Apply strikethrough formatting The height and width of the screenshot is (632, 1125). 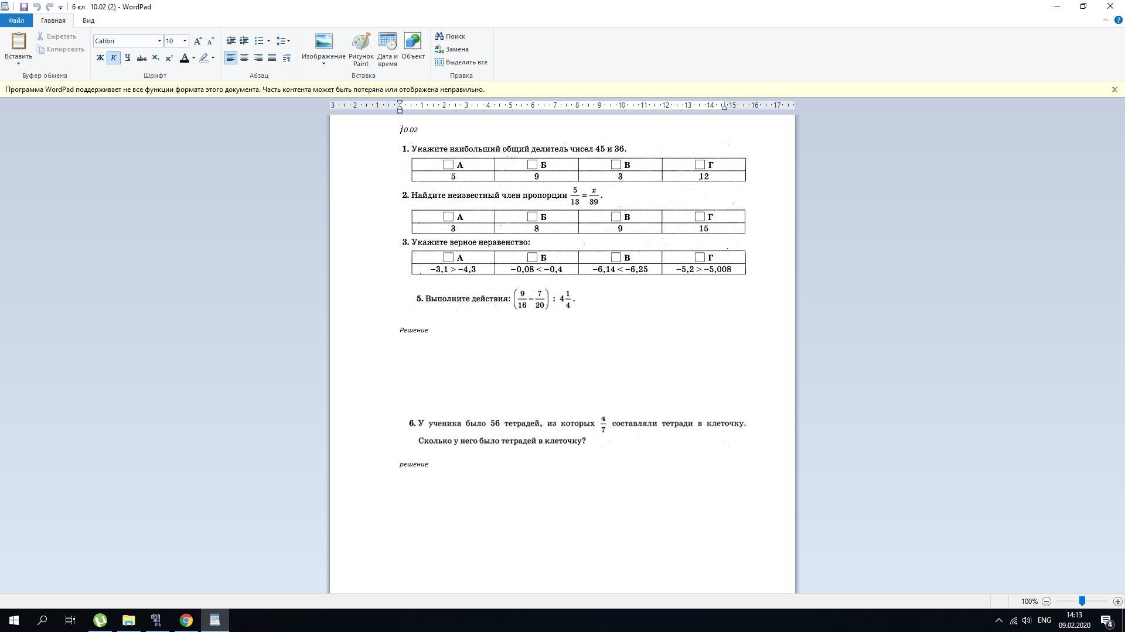(x=141, y=58)
